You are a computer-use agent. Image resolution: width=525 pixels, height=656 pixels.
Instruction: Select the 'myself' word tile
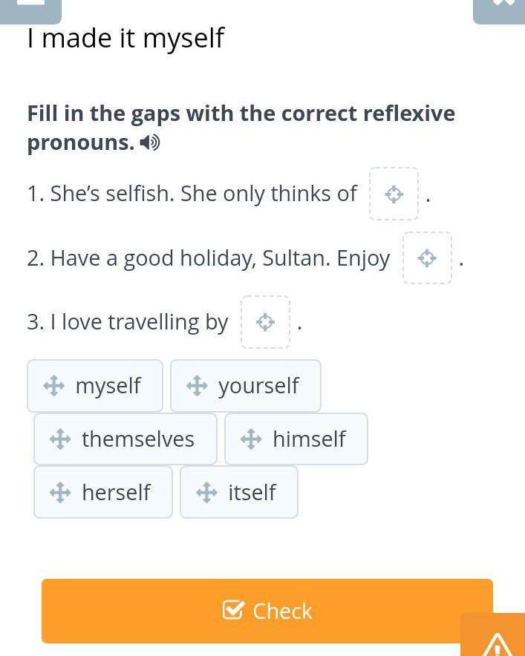95,386
